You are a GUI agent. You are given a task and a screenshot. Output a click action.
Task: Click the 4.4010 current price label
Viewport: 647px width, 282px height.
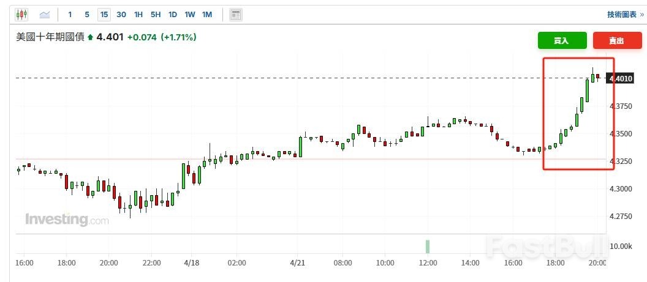pos(620,78)
